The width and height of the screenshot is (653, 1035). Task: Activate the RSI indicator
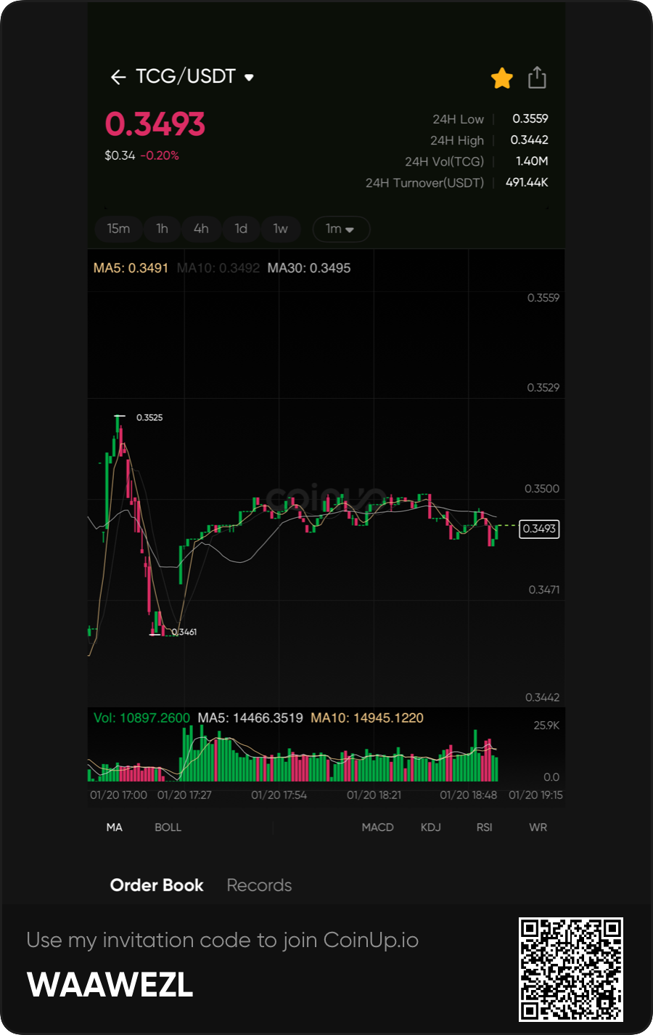coord(484,827)
